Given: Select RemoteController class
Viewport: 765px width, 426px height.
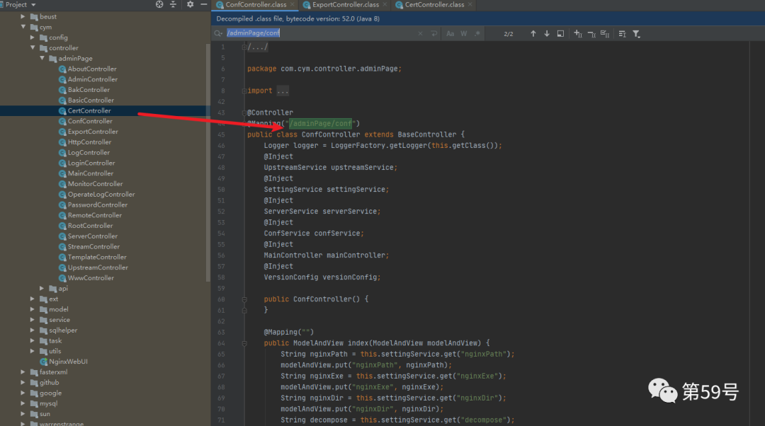Looking at the screenshot, I should click(95, 215).
